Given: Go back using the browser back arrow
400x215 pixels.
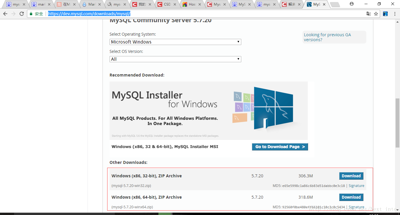Looking at the screenshot, I should (x=5, y=14).
